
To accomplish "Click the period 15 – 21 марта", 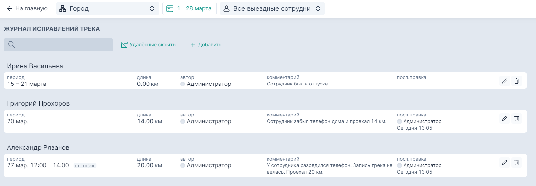I will point(27,84).
